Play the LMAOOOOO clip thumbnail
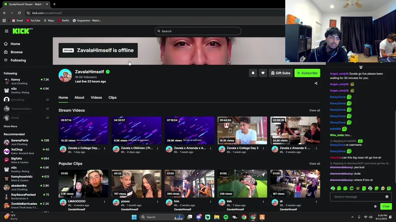Image resolution: width=396 pixels, height=222 pixels. point(84,184)
